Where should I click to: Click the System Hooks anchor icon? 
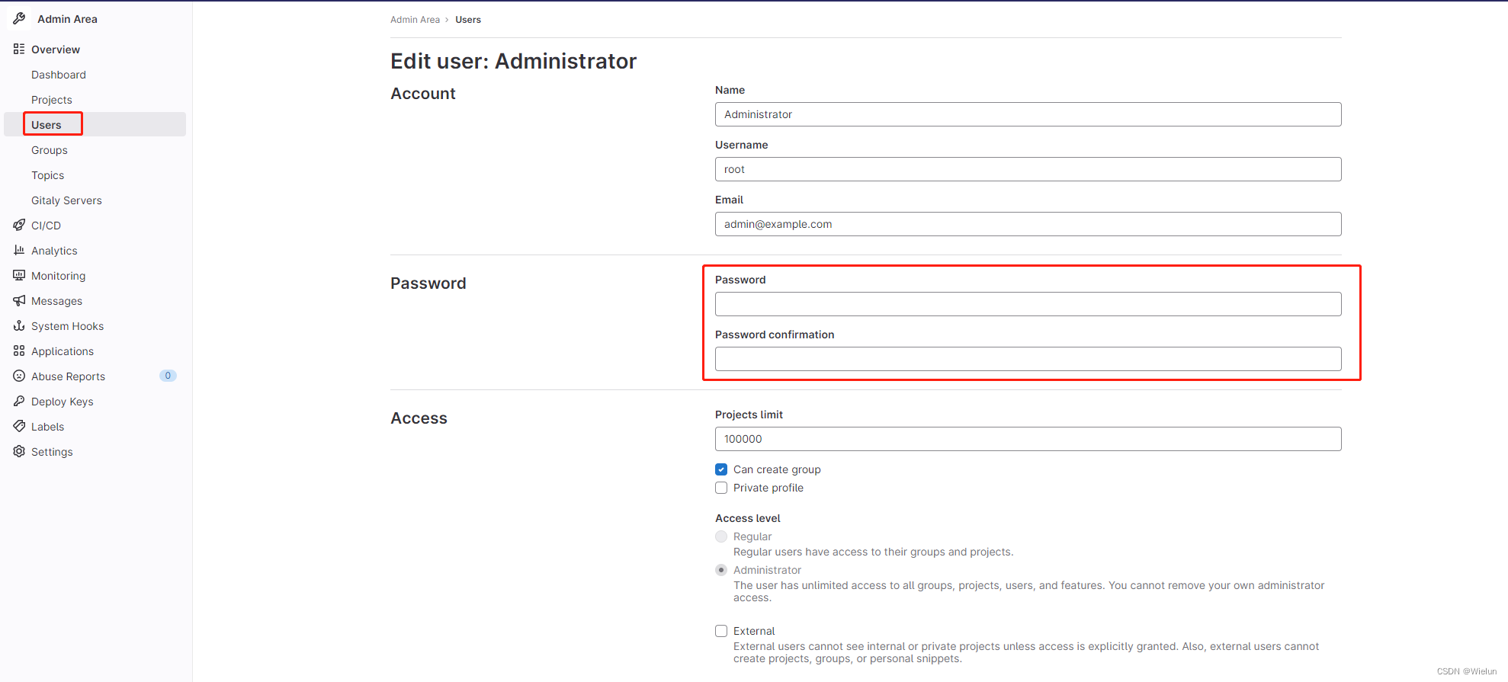(19, 325)
